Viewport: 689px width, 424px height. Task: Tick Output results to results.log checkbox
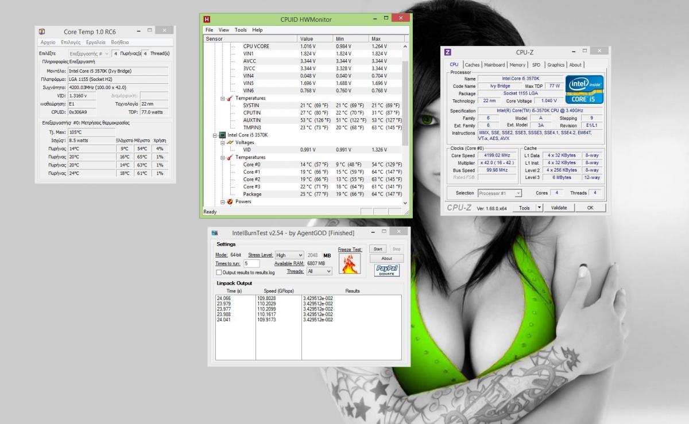coord(219,273)
